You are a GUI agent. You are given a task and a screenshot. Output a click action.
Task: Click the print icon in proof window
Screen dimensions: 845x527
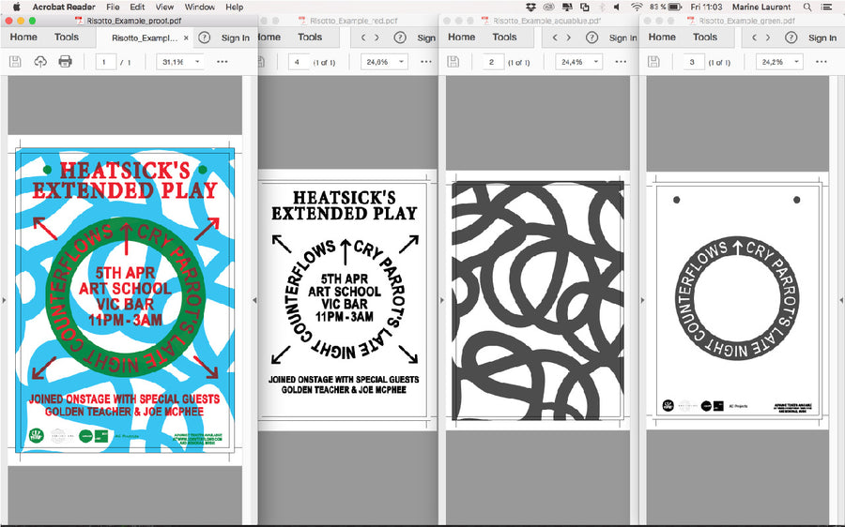point(65,61)
